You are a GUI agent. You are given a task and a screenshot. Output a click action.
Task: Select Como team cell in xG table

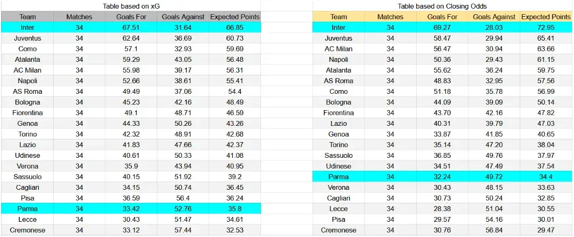pos(28,49)
